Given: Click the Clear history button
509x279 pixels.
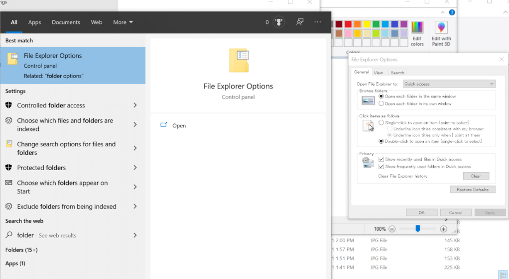Looking at the screenshot, I should [476, 176].
